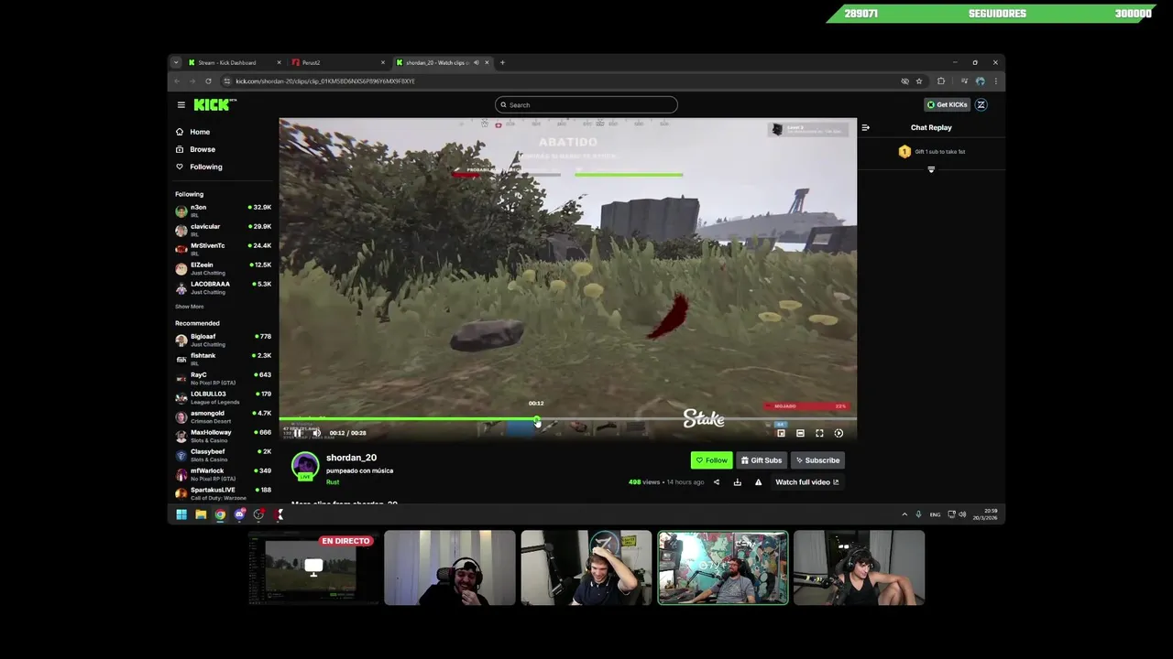Click the browser address bar URL
Screen dimensions: 1173x659
point(325,81)
